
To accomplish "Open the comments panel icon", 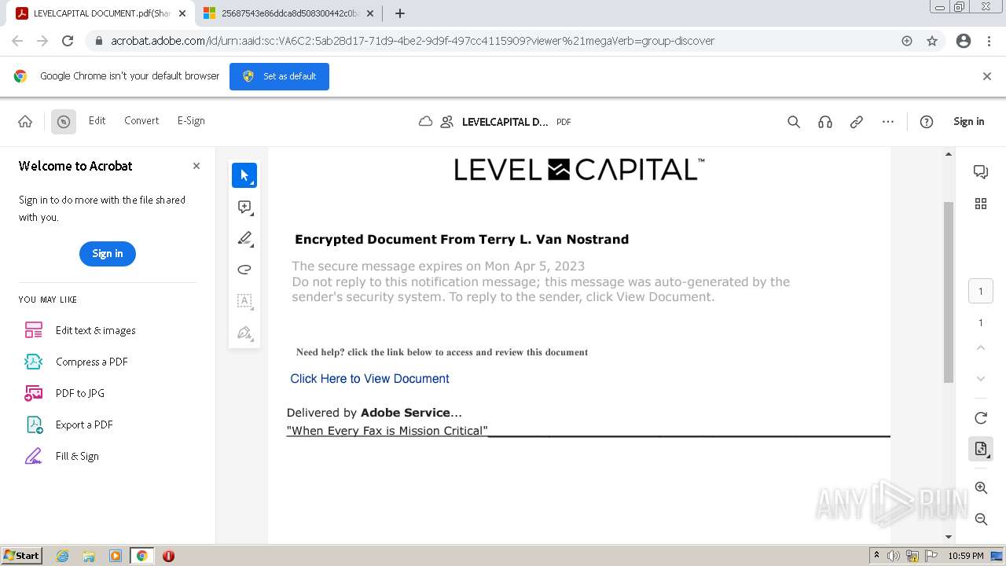I will [x=980, y=172].
